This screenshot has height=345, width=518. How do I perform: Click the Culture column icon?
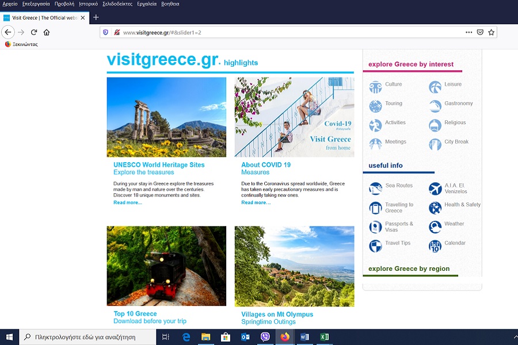(375, 87)
